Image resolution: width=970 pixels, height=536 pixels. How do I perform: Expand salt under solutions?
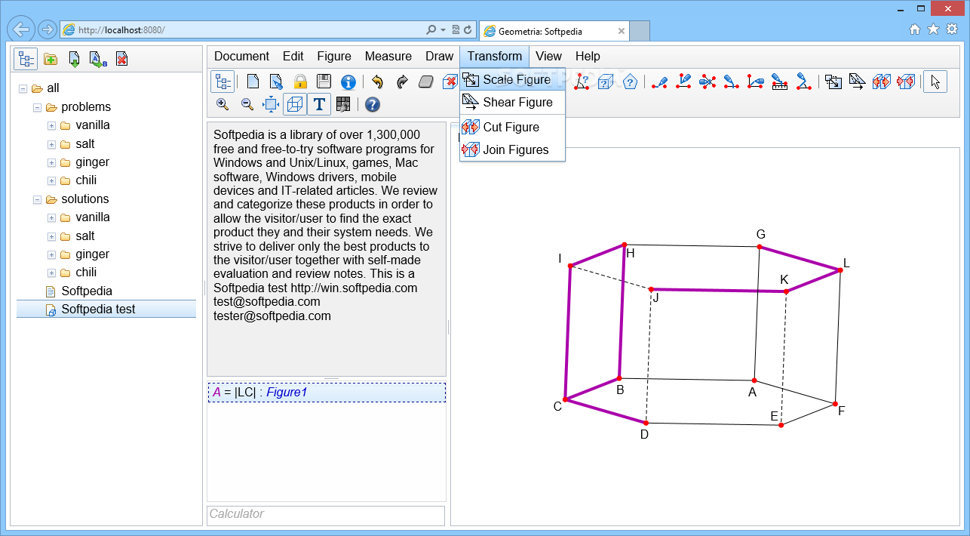51,236
